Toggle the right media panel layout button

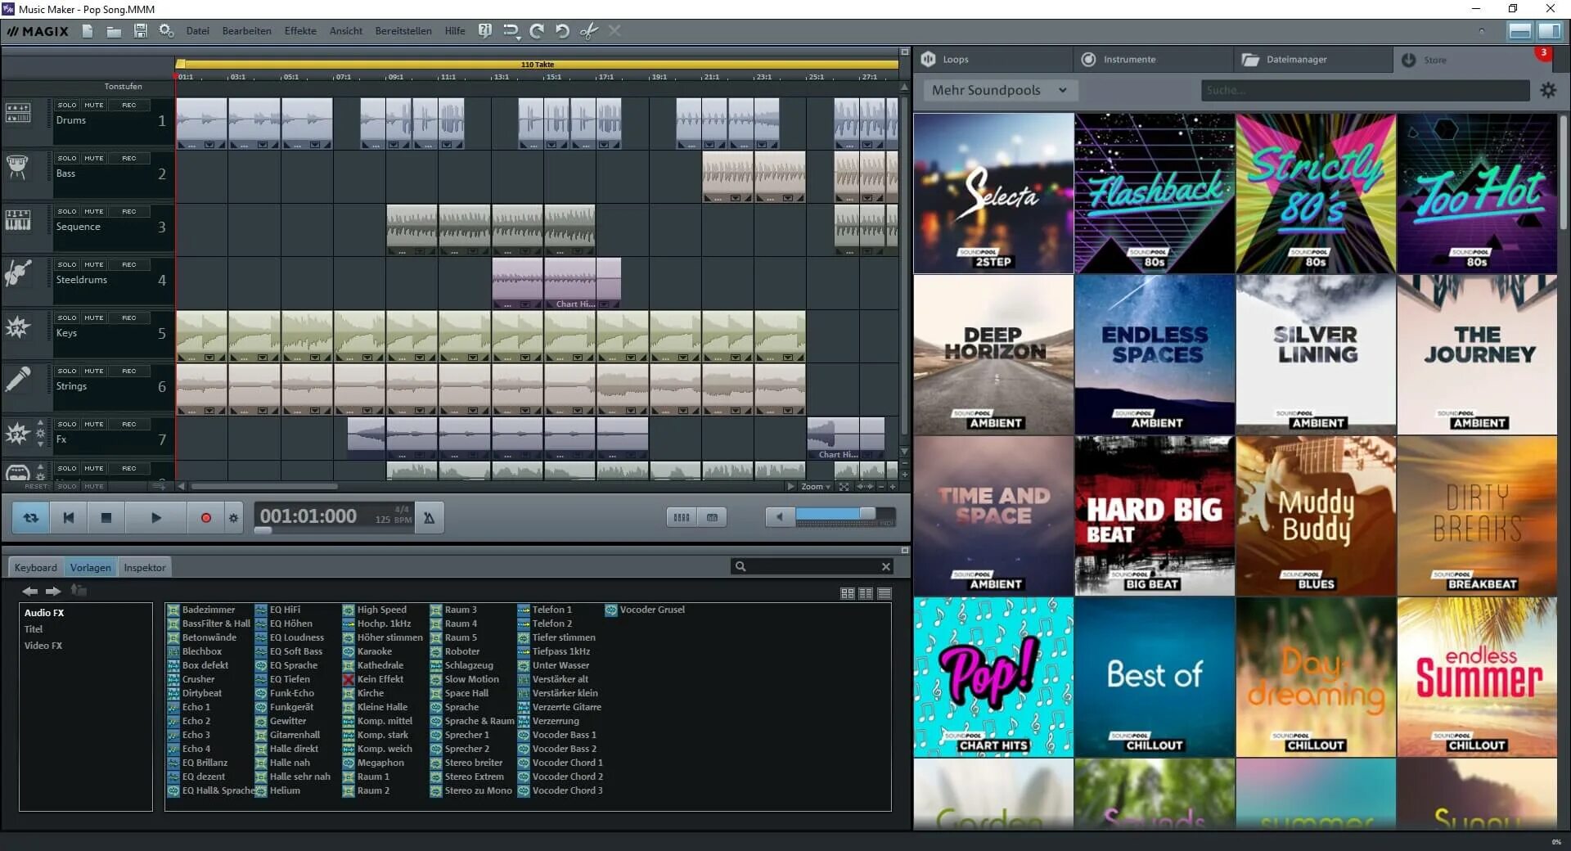[x=1549, y=31]
